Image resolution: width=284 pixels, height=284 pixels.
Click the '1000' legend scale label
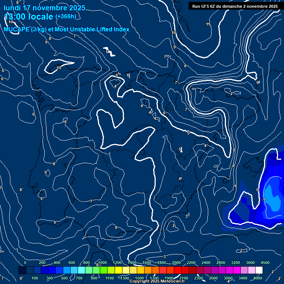pos(102,263)
